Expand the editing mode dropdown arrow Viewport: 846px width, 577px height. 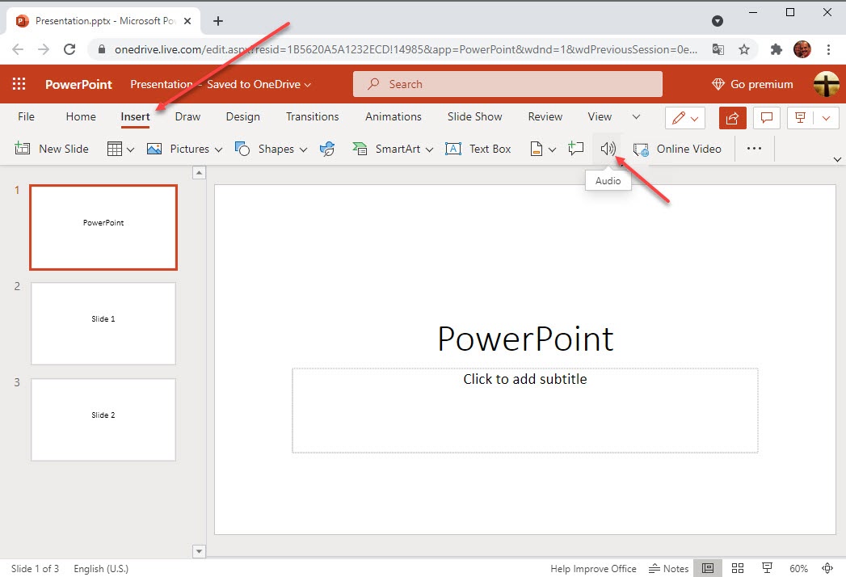point(694,119)
